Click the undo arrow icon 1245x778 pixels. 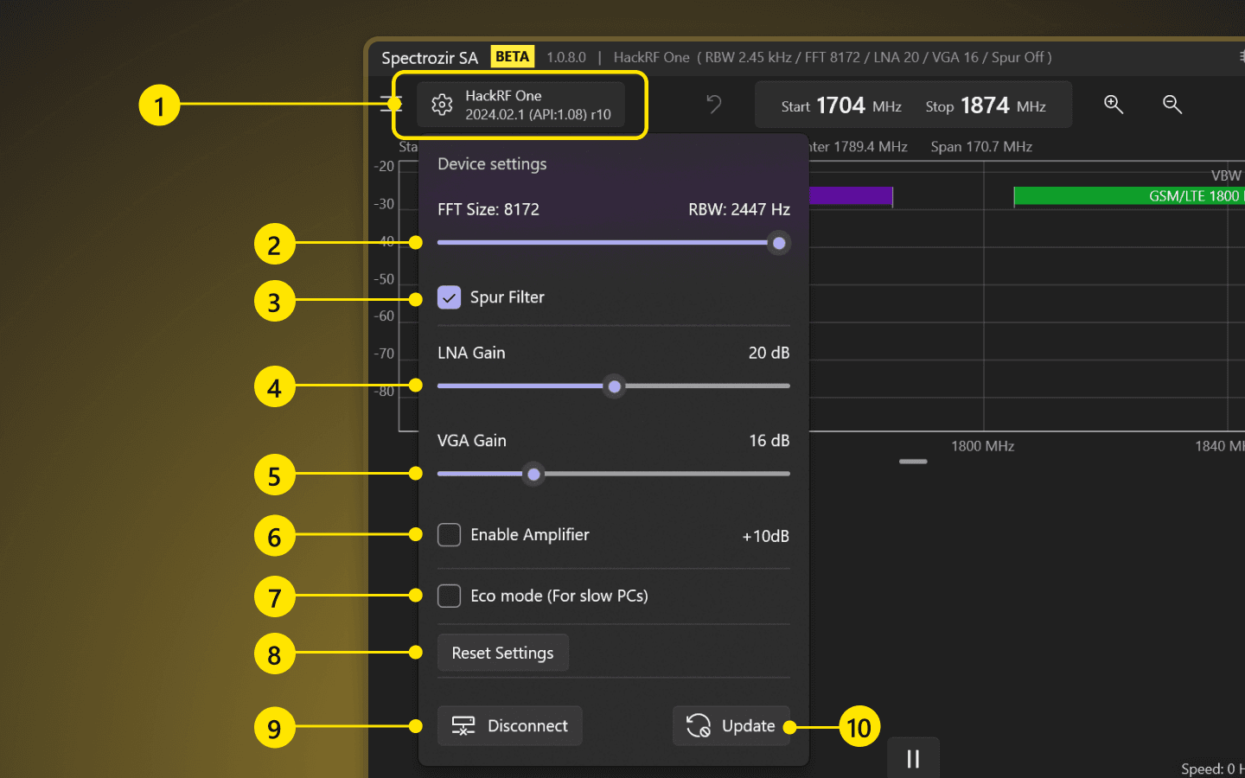pos(714,105)
